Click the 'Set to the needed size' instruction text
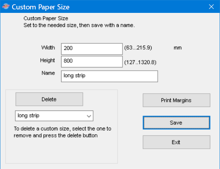 (x=79, y=25)
